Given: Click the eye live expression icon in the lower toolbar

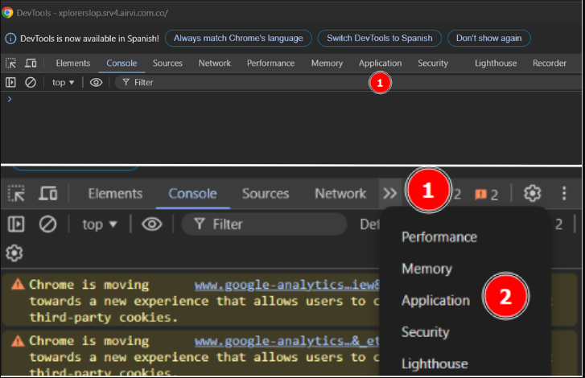Looking at the screenshot, I should pos(152,224).
